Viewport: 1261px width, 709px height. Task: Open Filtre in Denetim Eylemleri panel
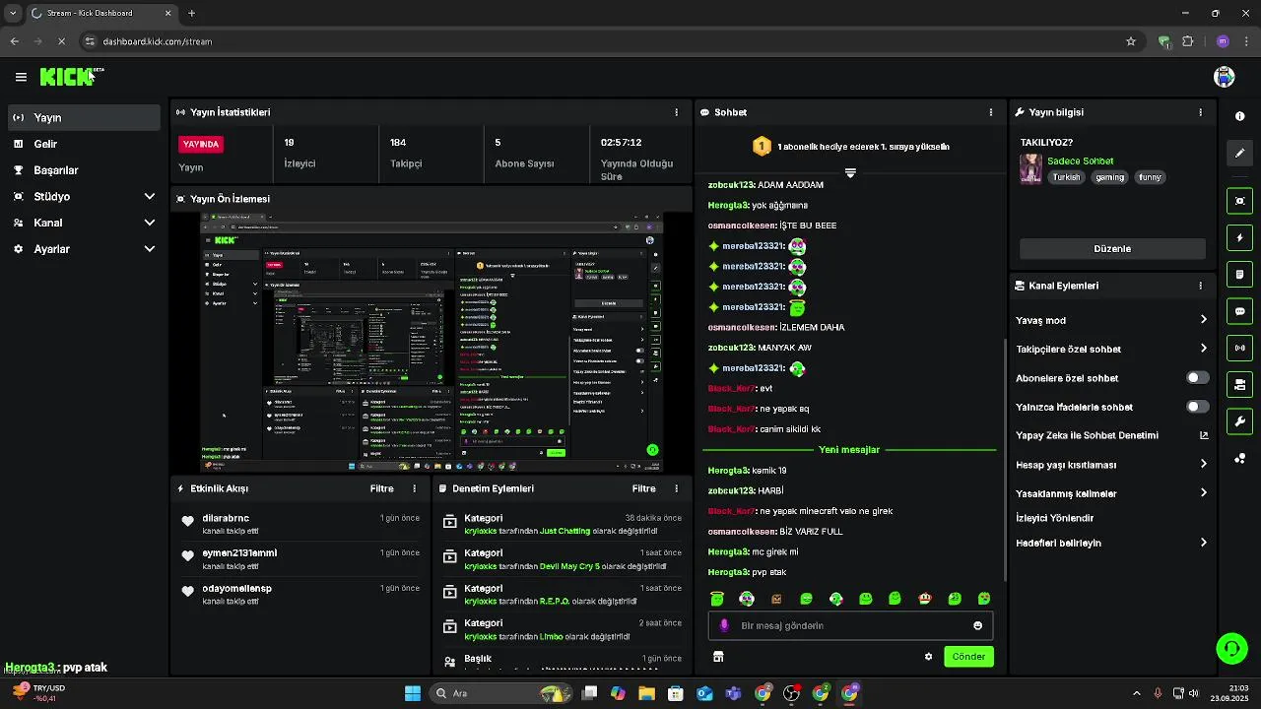tap(643, 488)
